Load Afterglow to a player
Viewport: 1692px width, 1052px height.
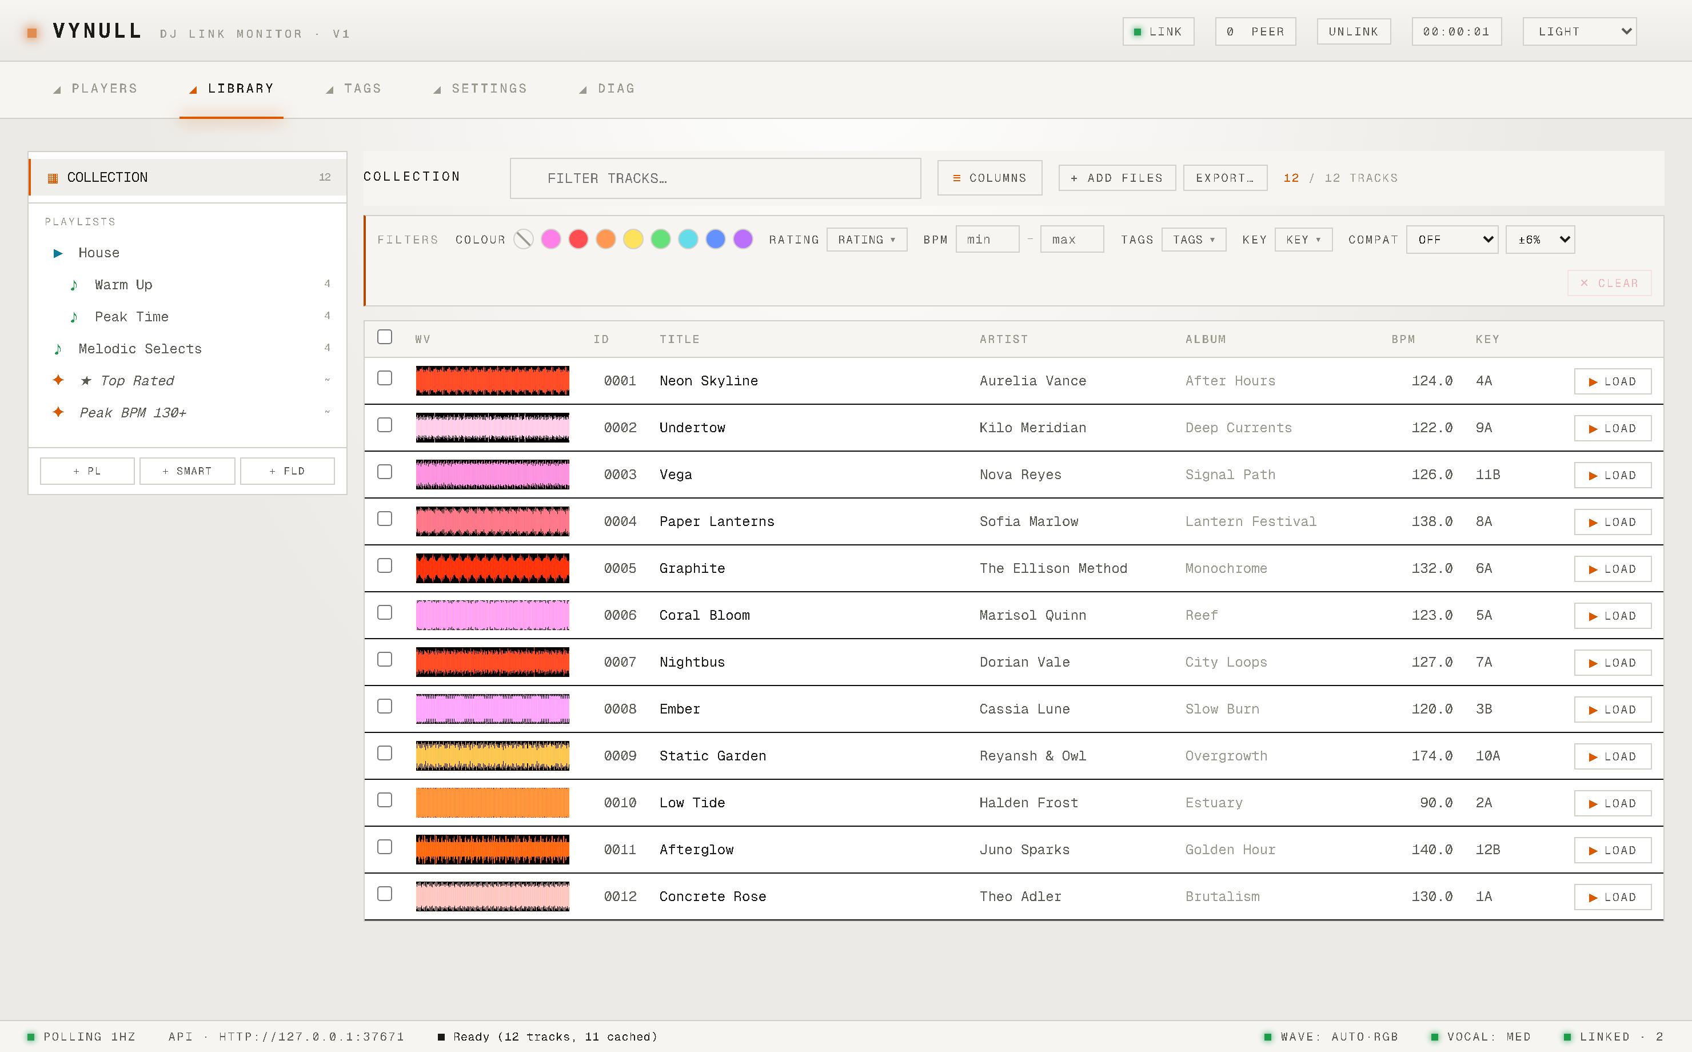click(1613, 850)
